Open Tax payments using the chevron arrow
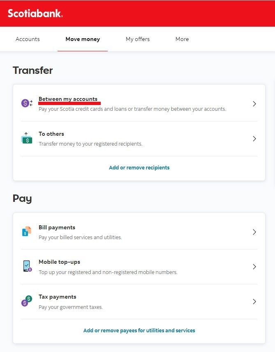Screen dimensions: 275x352 point(254,302)
